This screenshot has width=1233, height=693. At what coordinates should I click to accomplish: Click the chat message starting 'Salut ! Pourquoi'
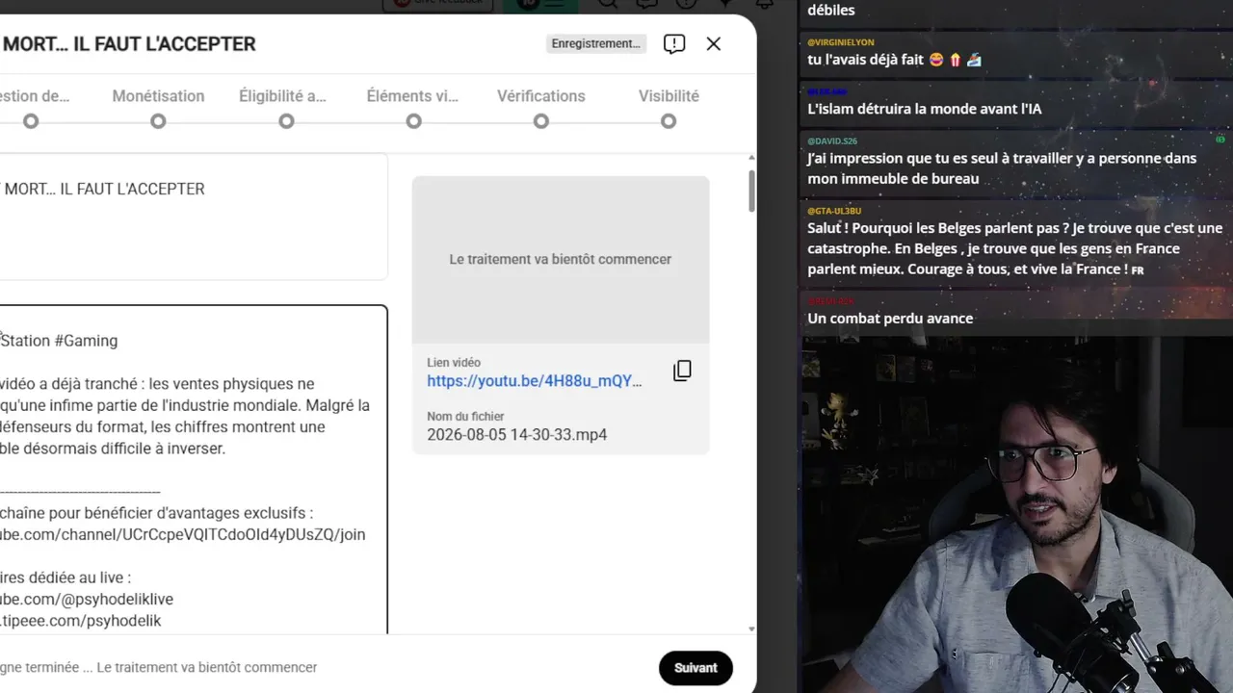coord(1015,248)
